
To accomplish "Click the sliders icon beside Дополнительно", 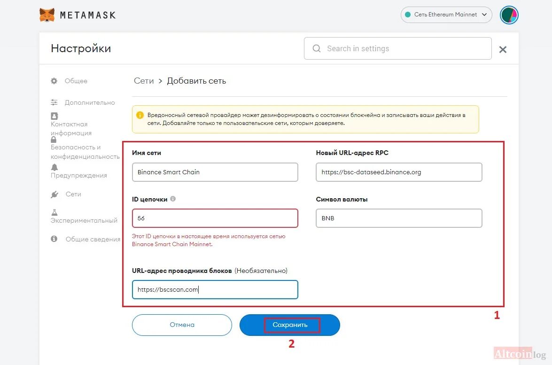I will click(54, 102).
